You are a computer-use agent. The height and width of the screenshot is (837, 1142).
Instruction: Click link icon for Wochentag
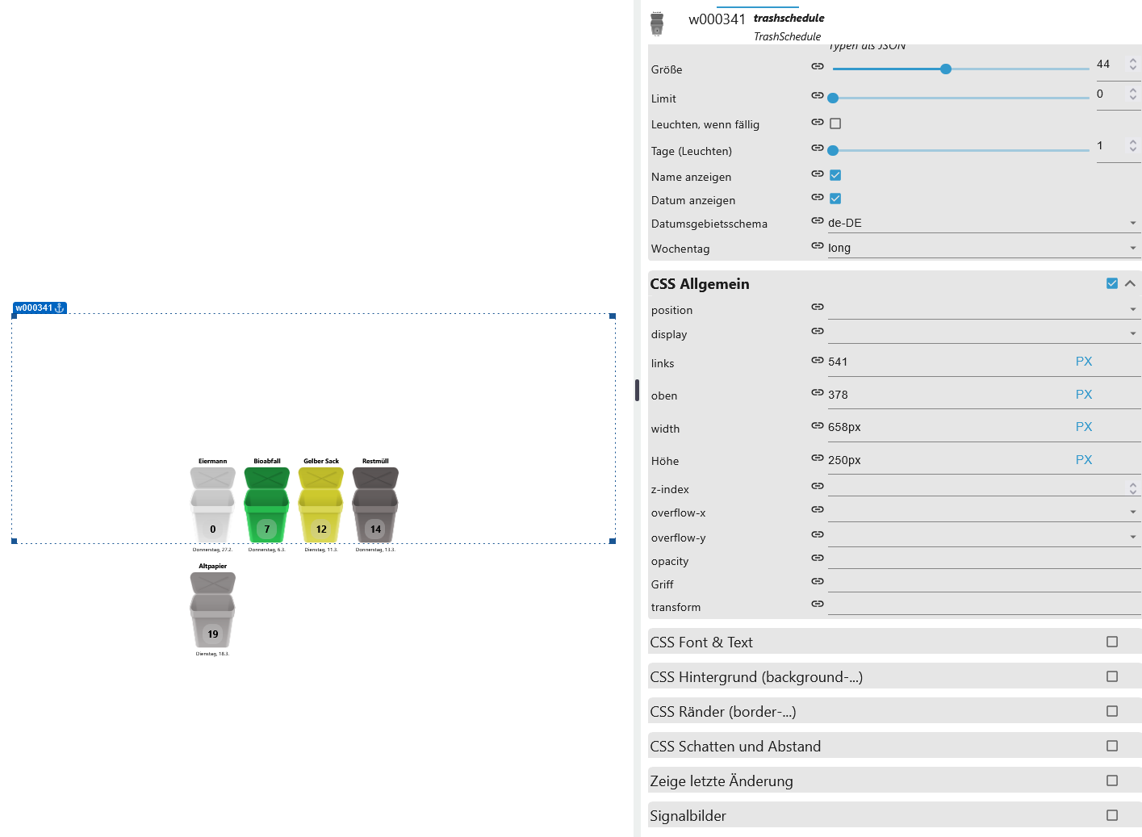point(818,245)
